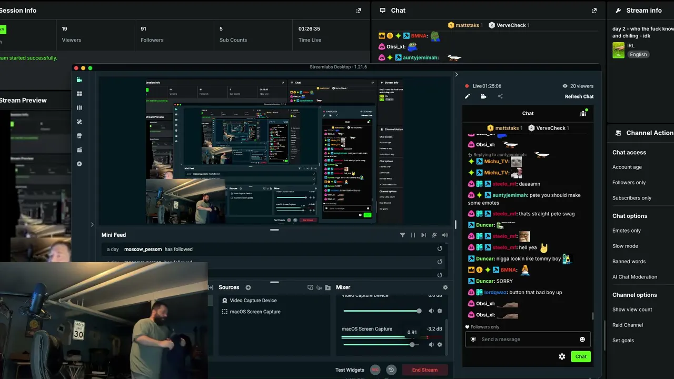The width and height of the screenshot is (674, 379).
Task: Skip the current alert in Mini Feed
Action: tap(424, 235)
